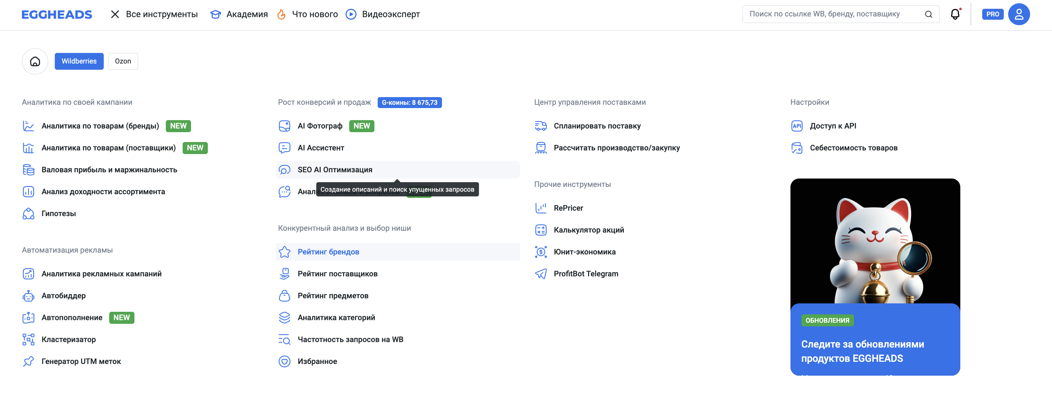Open Себестоимость товаров settings
This screenshot has height=414, width=1052.
(x=854, y=148)
